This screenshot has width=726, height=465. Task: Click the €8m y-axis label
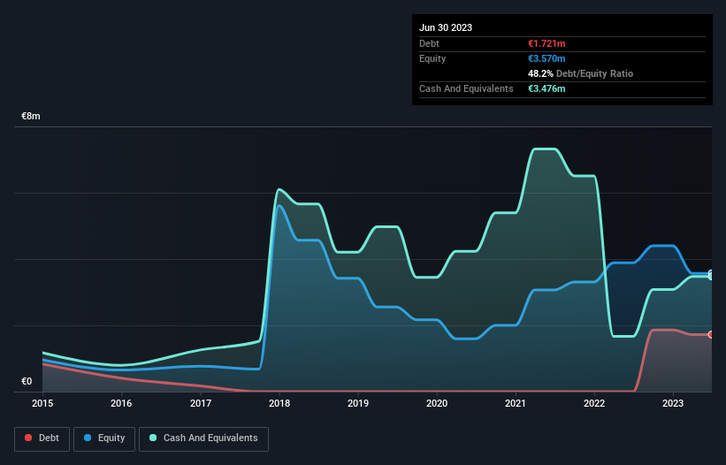(31, 116)
